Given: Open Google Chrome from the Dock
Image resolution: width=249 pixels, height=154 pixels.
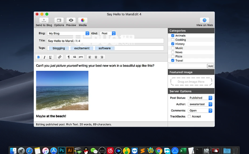Looking at the screenshot, I should pos(159,150).
